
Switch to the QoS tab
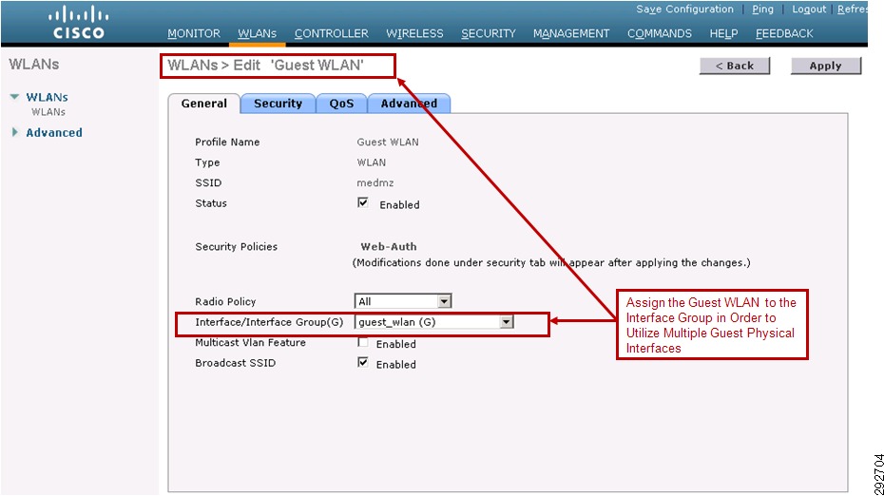tap(341, 104)
